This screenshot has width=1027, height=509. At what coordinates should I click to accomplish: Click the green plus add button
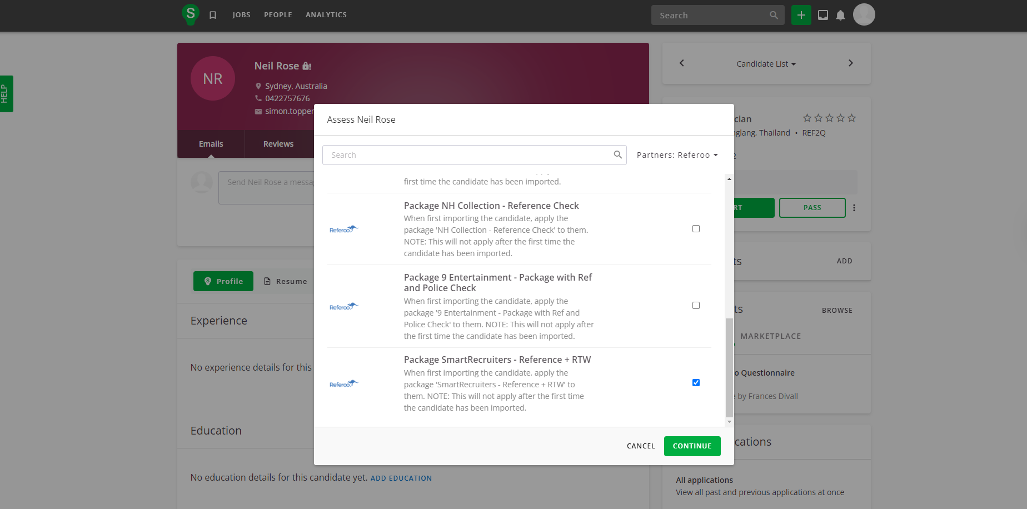(801, 15)
